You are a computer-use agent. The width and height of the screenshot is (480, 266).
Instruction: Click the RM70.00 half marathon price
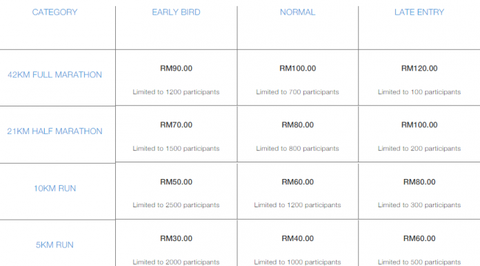pos(176,125)
